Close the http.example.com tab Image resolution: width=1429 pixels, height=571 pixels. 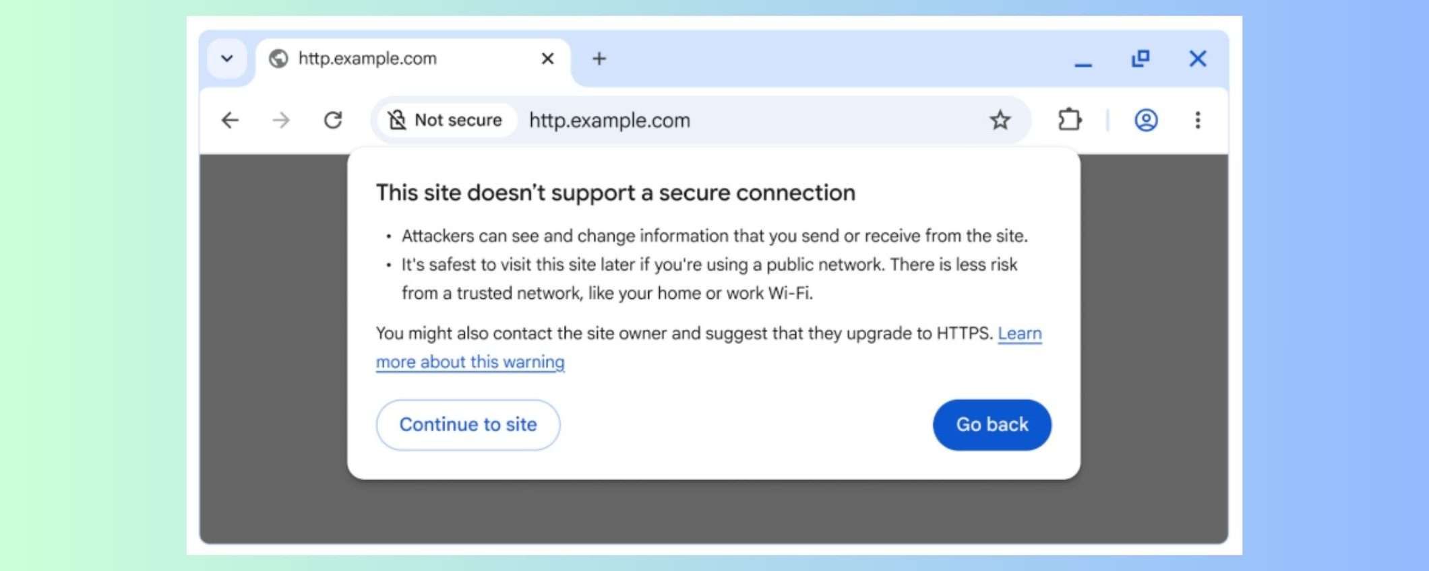tap(547, 59)
